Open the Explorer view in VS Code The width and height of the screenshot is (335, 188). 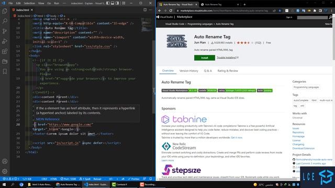click(5, 11)
